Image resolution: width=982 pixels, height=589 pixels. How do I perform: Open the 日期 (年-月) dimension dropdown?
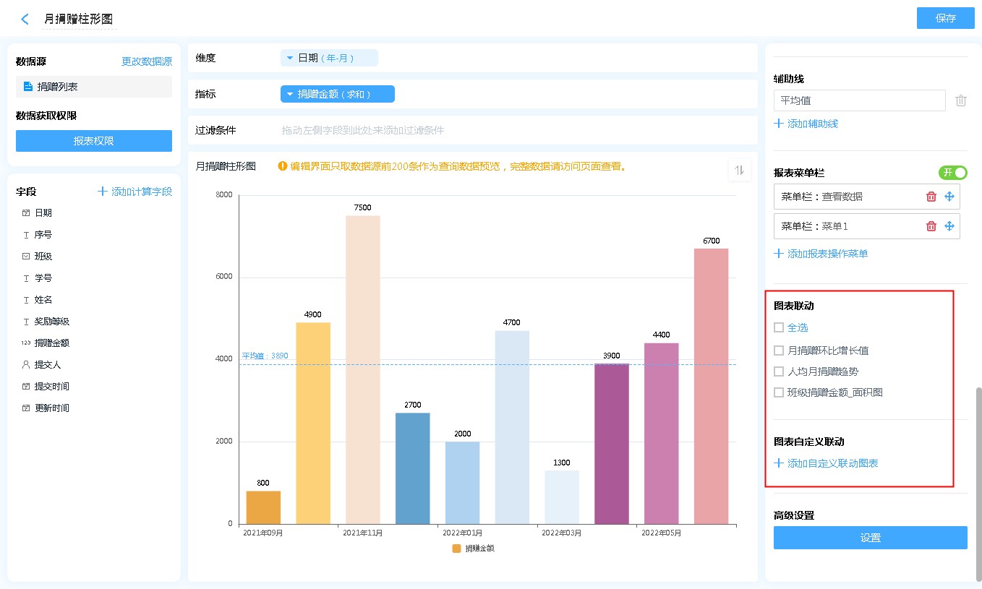coord(329,58)
